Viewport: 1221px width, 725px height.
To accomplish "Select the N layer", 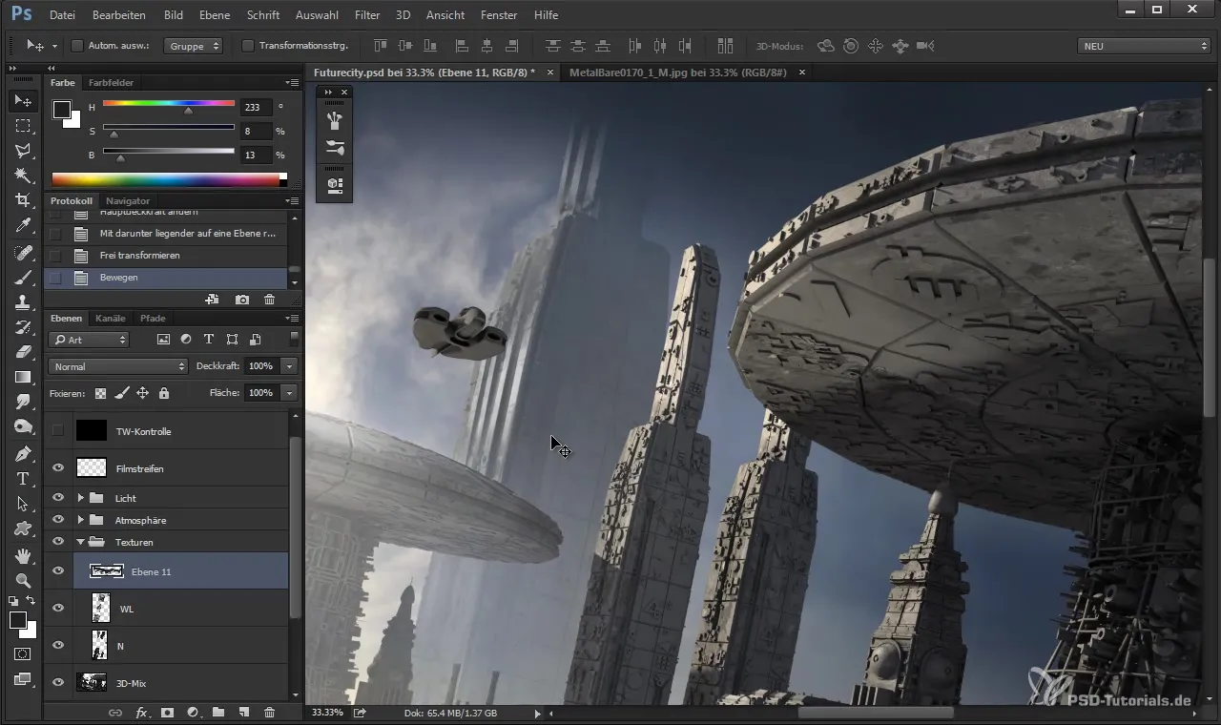I will [x=167, y=646].
